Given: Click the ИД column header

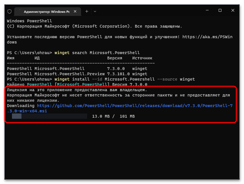Looking at the screenshot, I should tap(37, 58).
